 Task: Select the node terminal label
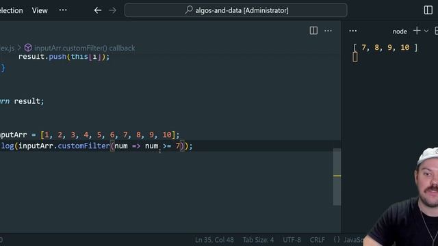(400, 31)
